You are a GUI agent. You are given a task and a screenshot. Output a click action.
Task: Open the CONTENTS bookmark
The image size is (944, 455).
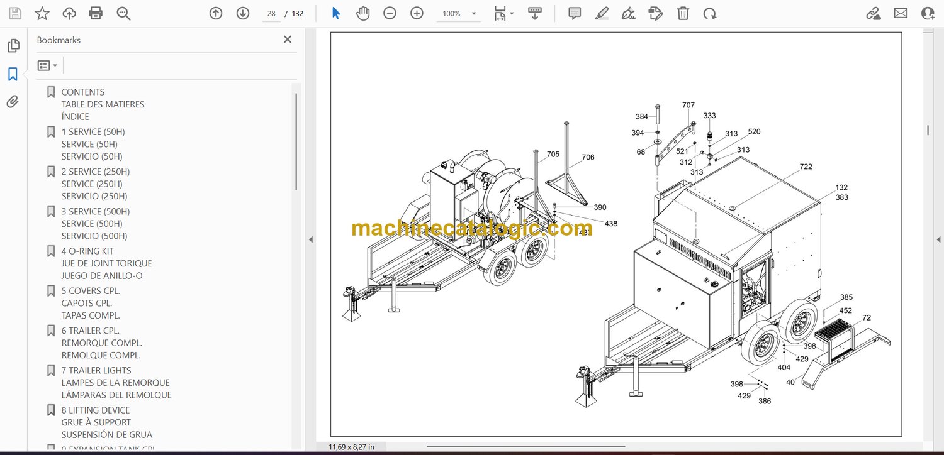coord(103,104)
